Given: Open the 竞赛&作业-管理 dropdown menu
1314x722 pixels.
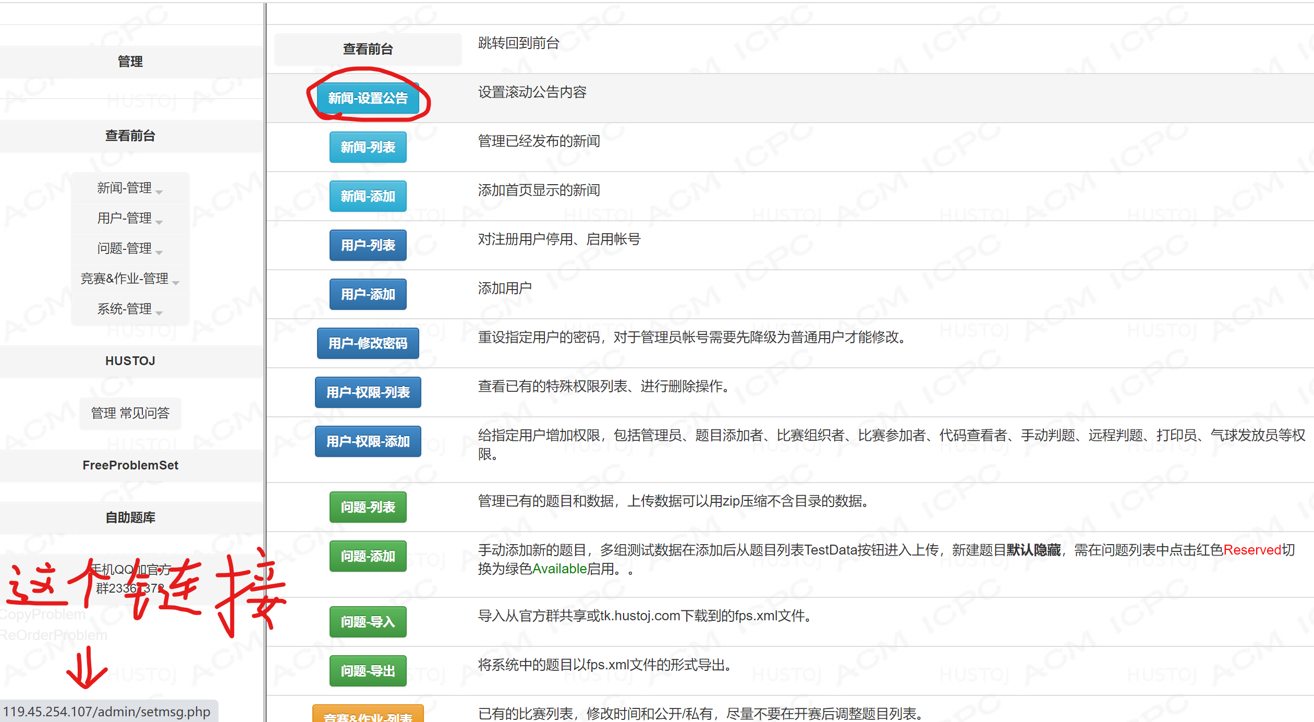Looking at the screenshot, I should (130, 279).
